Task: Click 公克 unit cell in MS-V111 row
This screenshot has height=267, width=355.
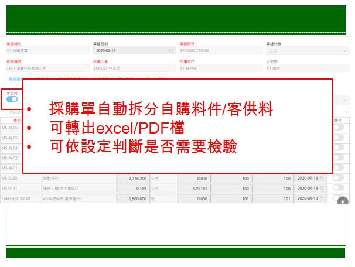Action: tap(163, 189)
